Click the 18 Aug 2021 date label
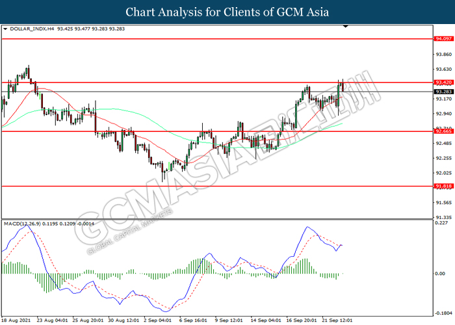Image resolution: width=455 pixels, height=325 pixels. (x=16, y=320)
